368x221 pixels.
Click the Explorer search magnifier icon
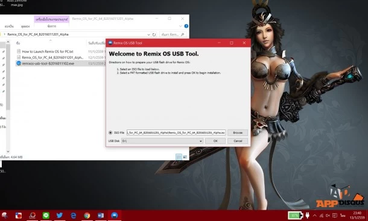(183, 34)
